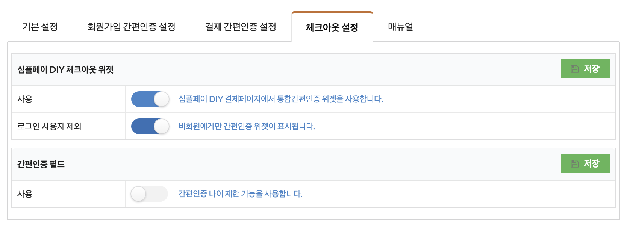Select the 체크아웃 설정 tab

tap(332, 27)
